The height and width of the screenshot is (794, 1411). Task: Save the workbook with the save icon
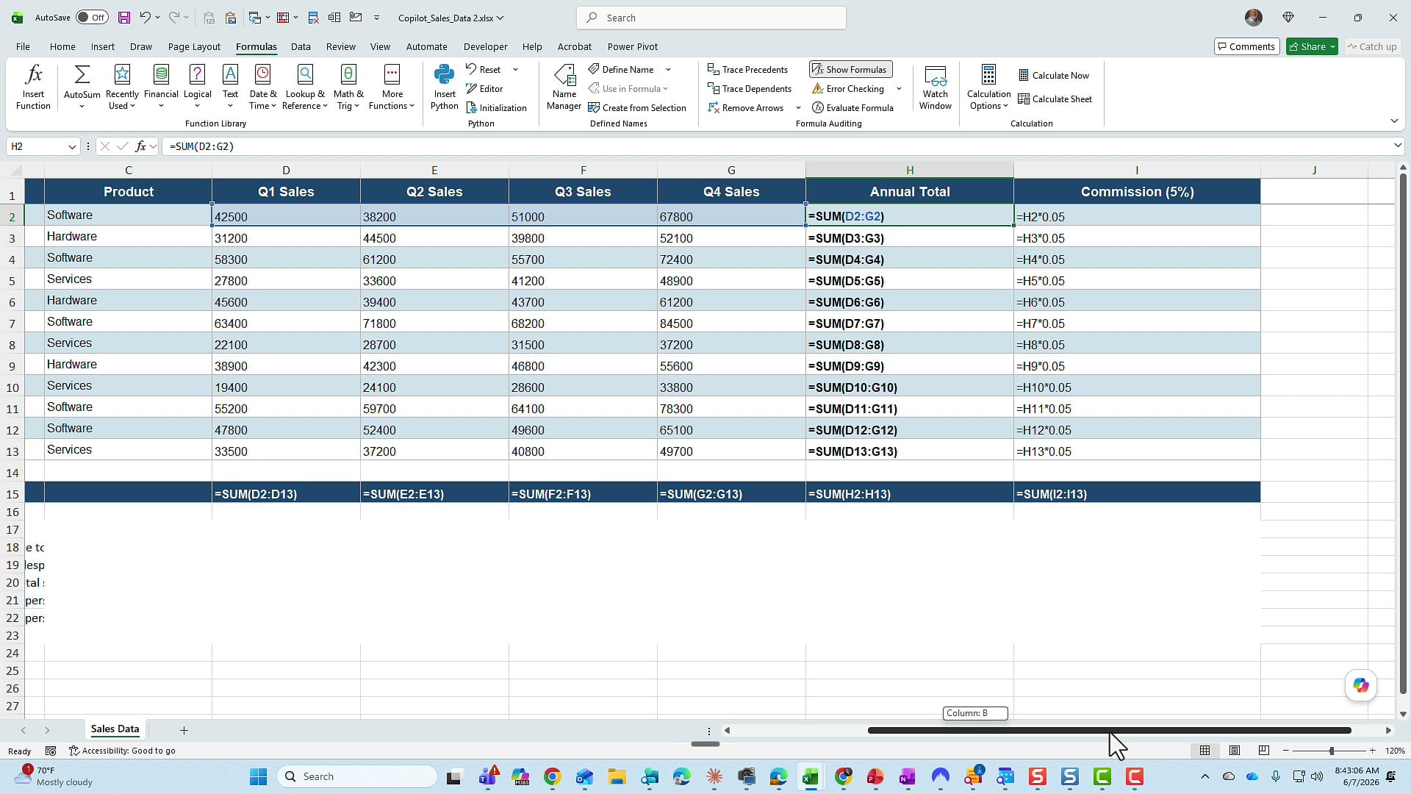[x=123, y=18]
